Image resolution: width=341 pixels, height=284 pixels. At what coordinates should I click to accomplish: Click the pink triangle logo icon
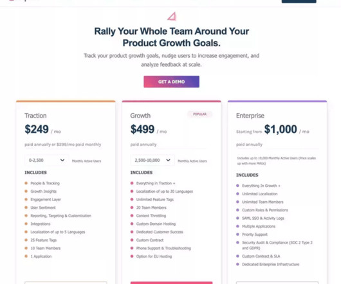[x=172, y=16]
